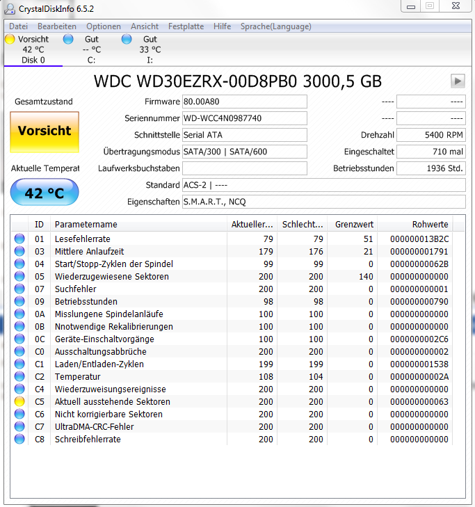This screenshot has width=475, height=507.
Task: Select the Aktuell ausstehende Sektoren parameter name
Action: [113, 401]
